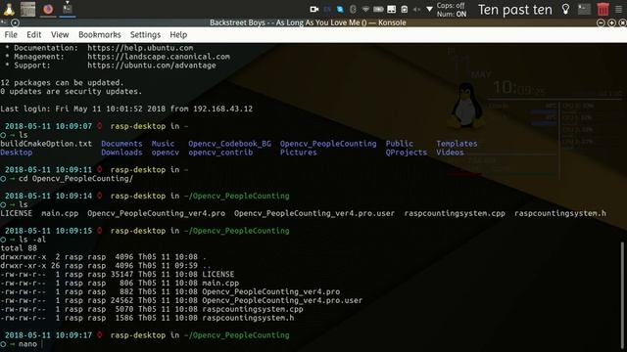
Task: Click the 'Videos' directory name
Action: pyautogui.click(x=450, y=153)
